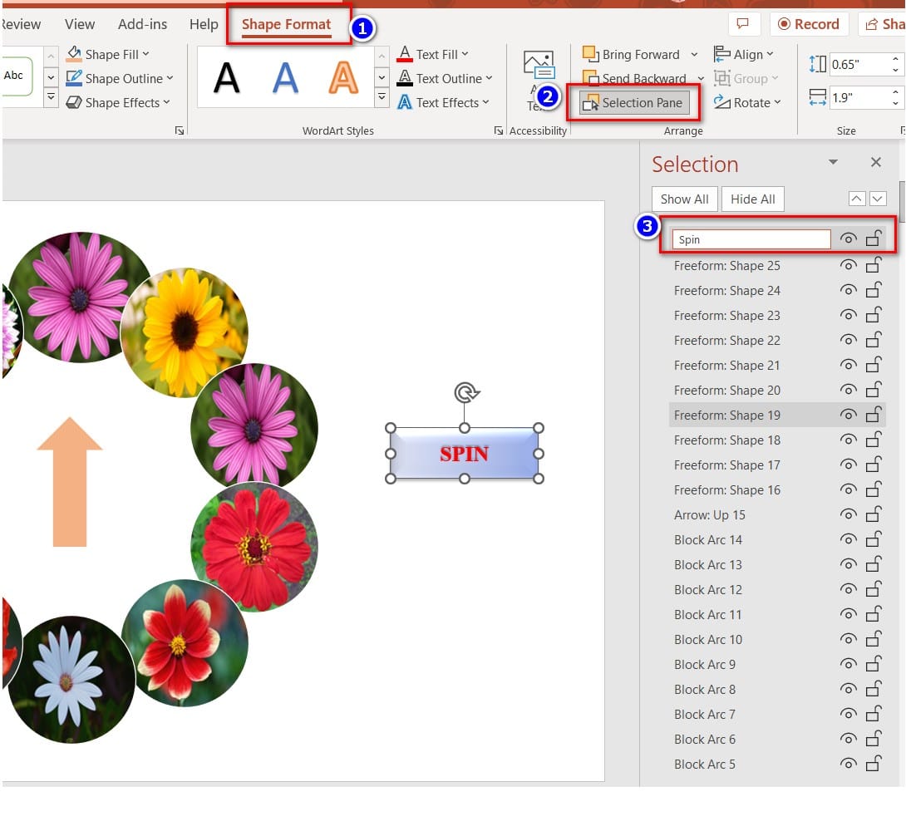Image resolution: width=906 pixels, height=831 pixels.
Task: Click the Alt Text accessibility icon
Action: tap(539, 65)
